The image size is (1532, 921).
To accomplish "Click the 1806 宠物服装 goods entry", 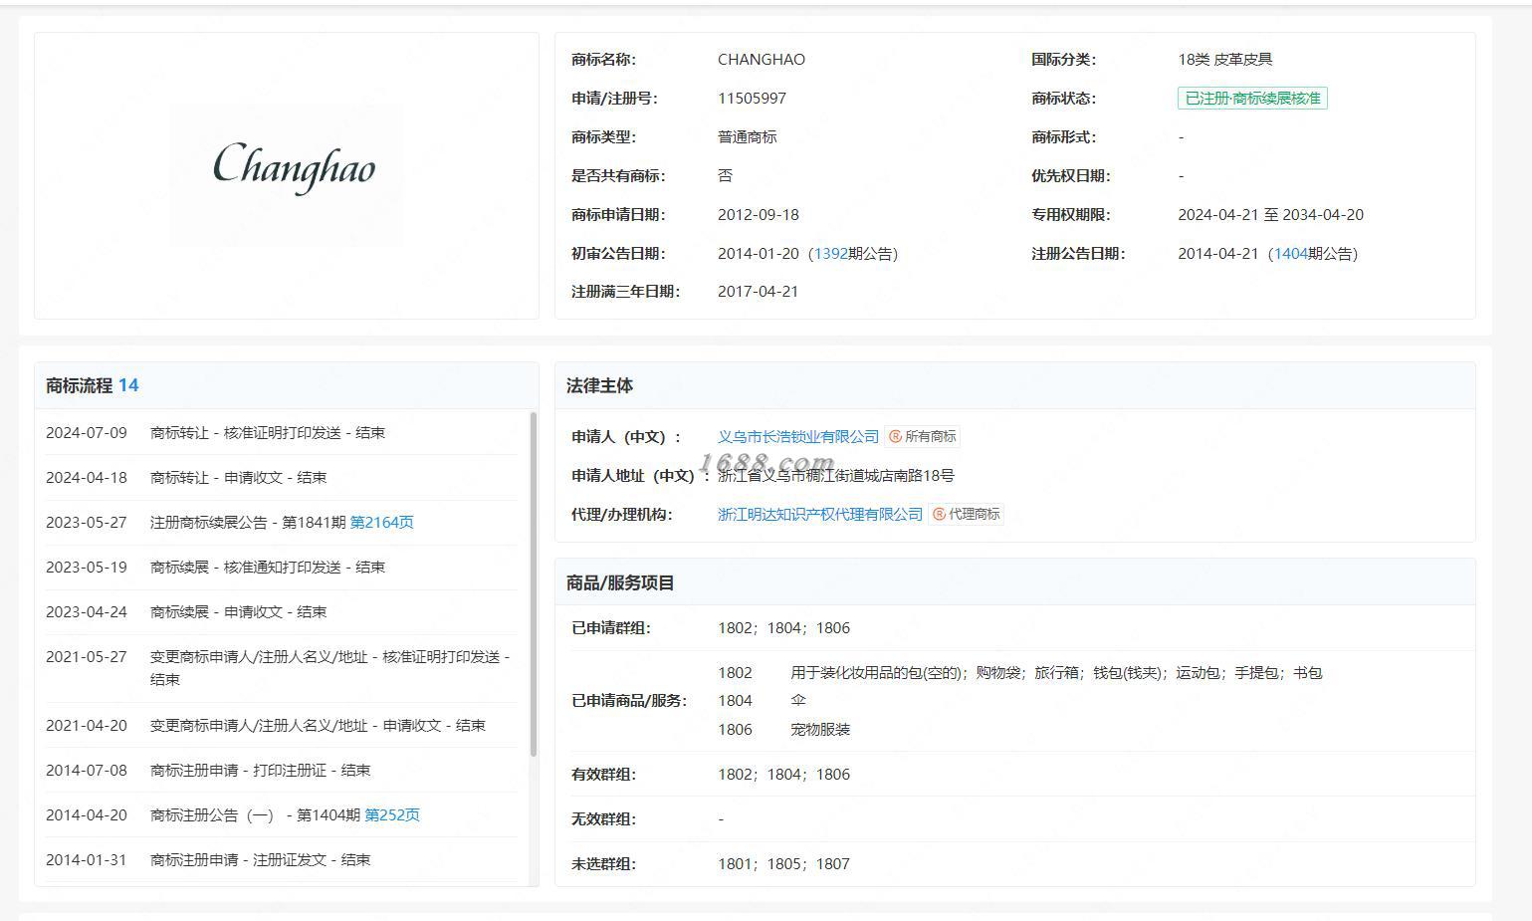I will point(784,730).
